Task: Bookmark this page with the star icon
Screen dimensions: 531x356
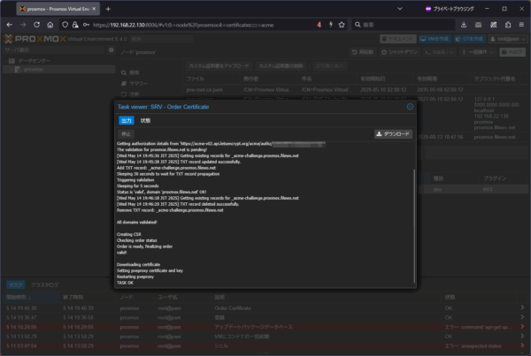Action: (342, 25)
